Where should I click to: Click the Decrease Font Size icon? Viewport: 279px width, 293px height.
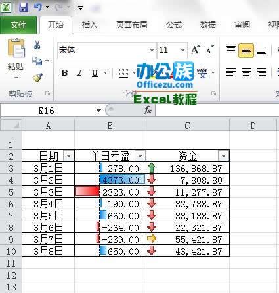tap(209, 50)
